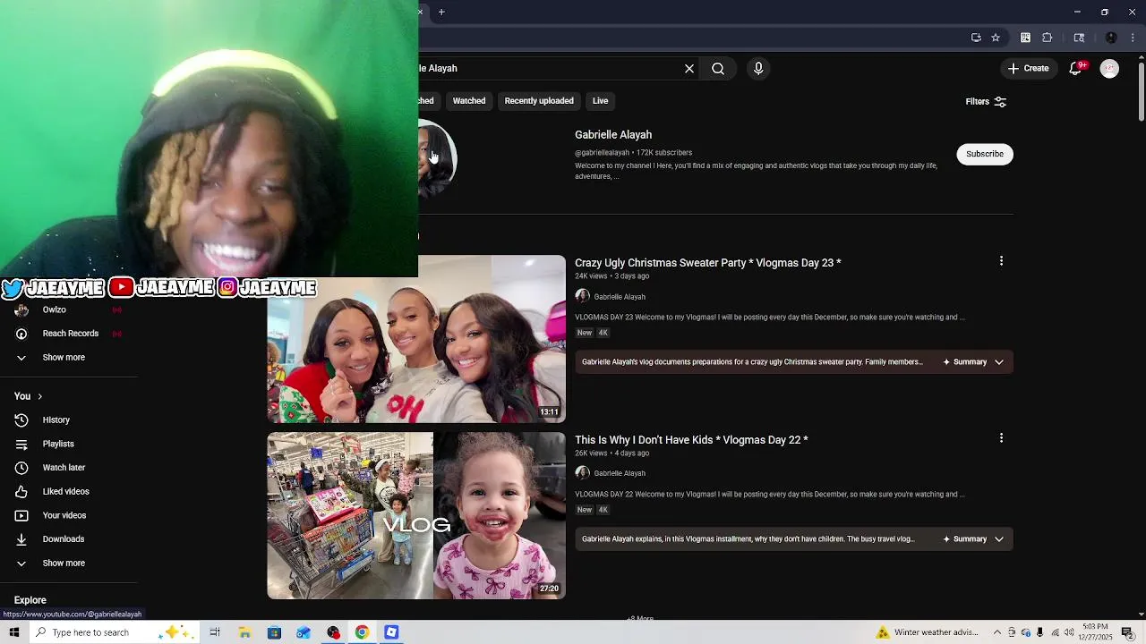This screenshot has height=644, width=1146.
Task: Expand Summary for Don't Have Kids video
Action: tap(973, 539)
